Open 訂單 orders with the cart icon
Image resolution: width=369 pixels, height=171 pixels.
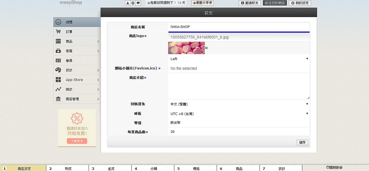pos(58,32)
